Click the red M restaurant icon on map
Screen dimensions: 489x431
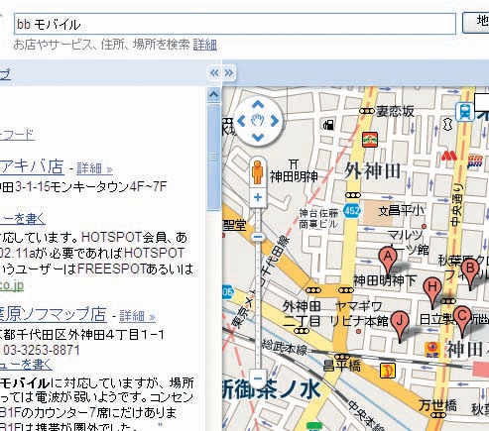(449, 156)
